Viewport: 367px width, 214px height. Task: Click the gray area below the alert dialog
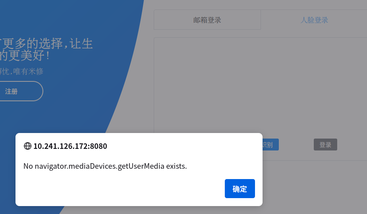(159, 210)
